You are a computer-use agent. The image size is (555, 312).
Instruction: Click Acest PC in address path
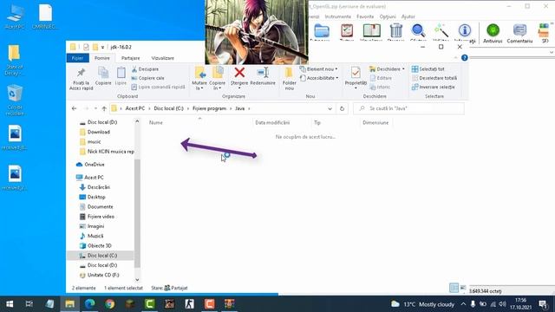point(135,108)
